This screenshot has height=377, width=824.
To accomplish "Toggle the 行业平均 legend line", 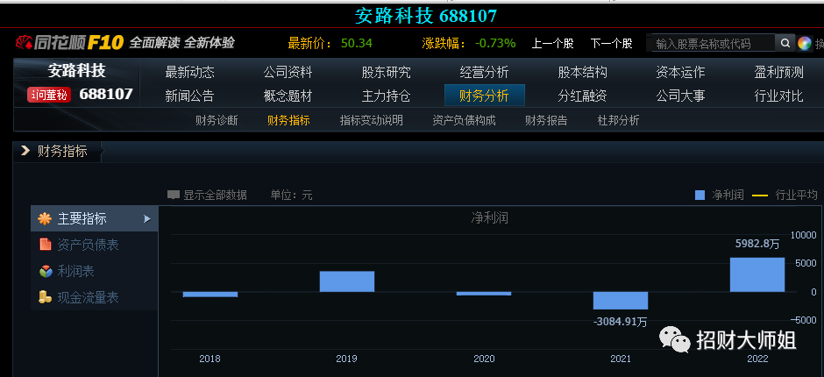I will (785, 195).
